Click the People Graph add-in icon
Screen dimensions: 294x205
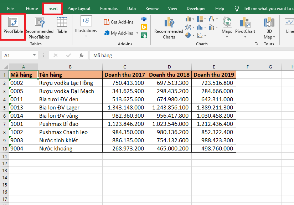coord(144,35)
